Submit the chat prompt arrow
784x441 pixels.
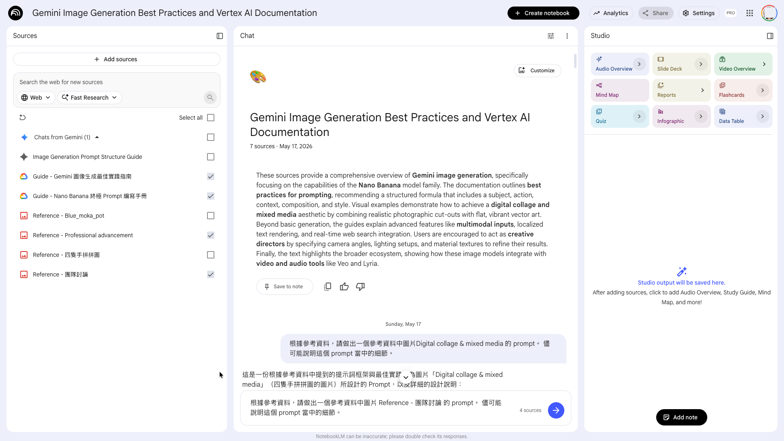[556, 410]
